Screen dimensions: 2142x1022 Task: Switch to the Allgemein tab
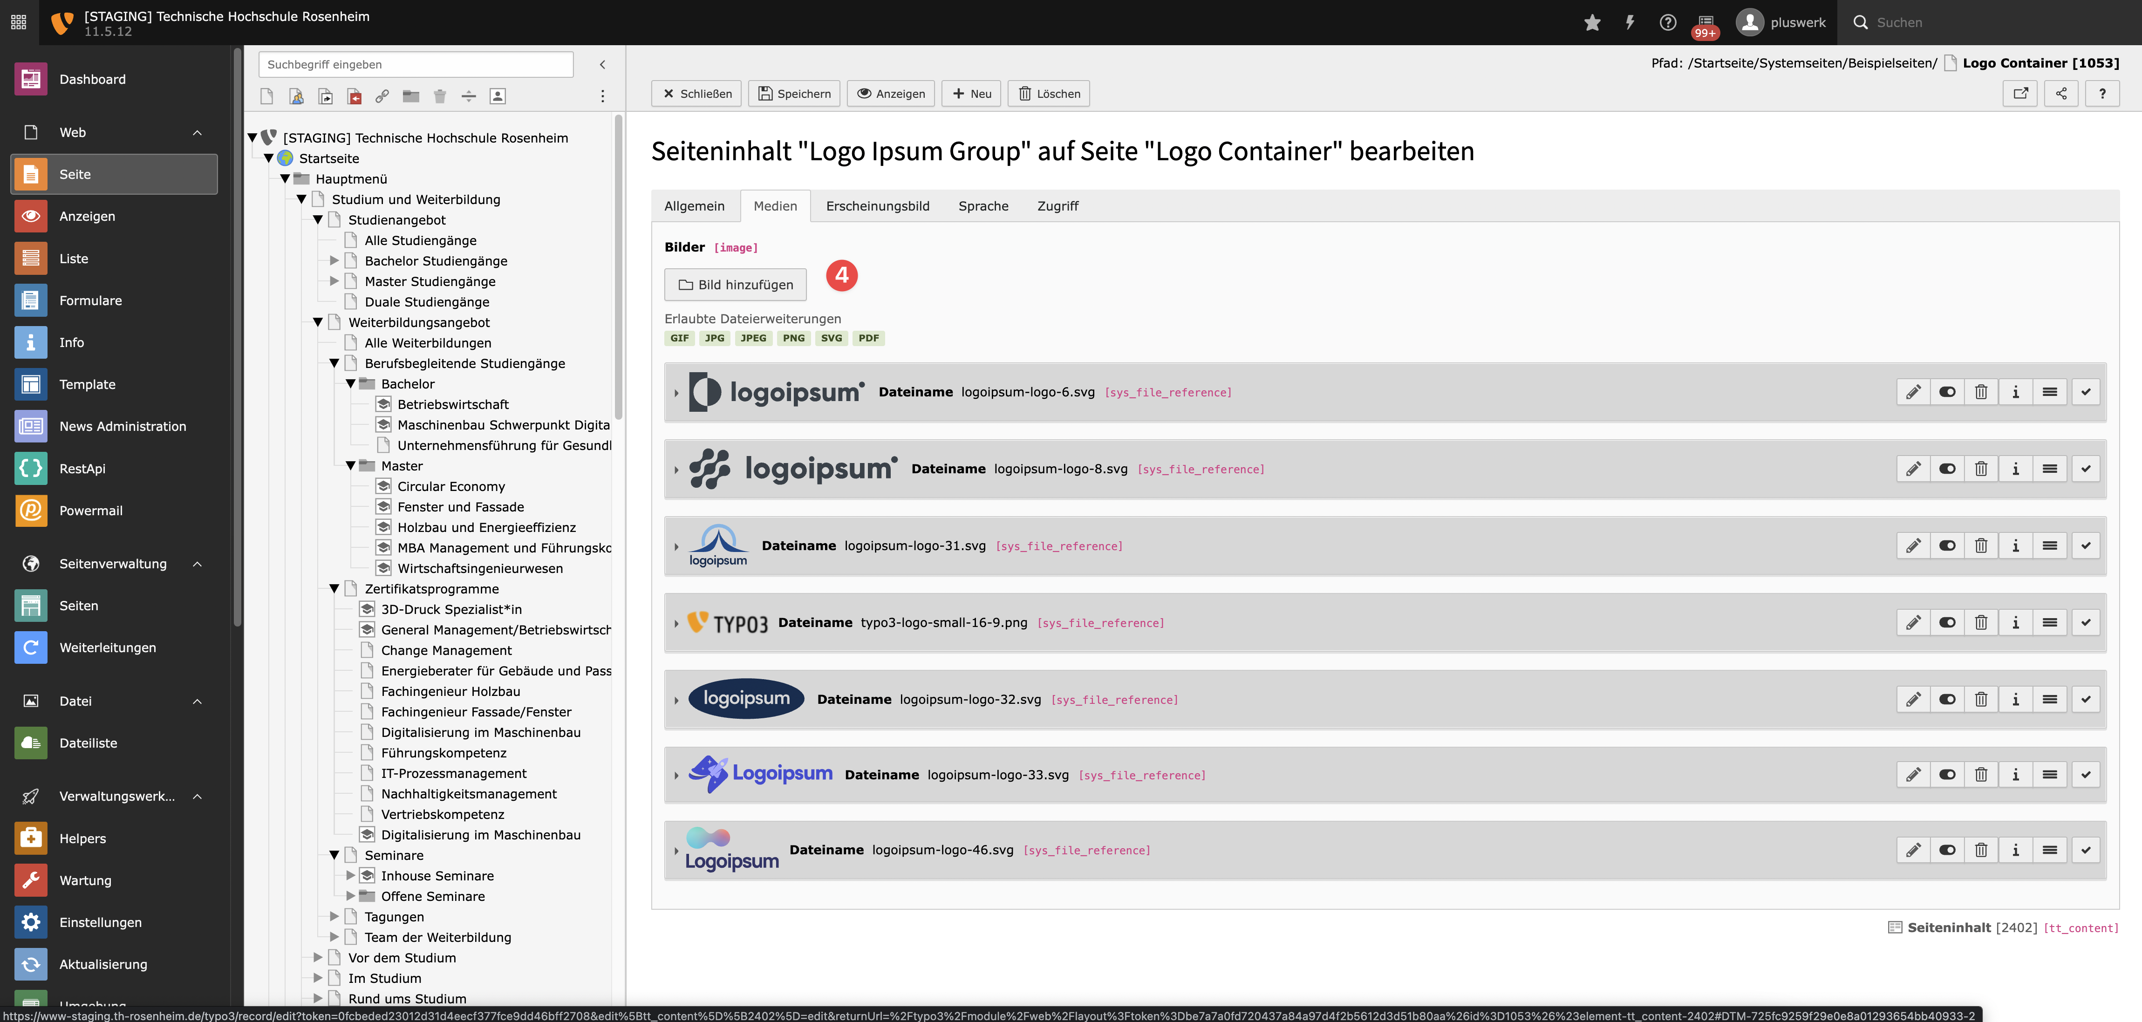[694, 206]
